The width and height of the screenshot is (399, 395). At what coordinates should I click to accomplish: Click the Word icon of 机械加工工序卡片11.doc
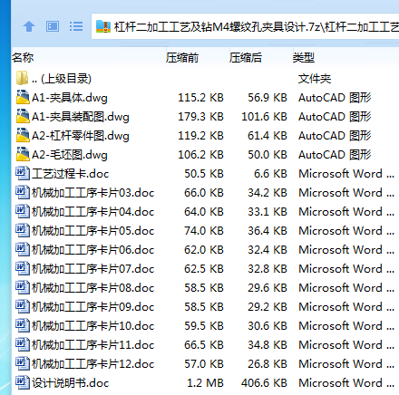tap(23, 344)
